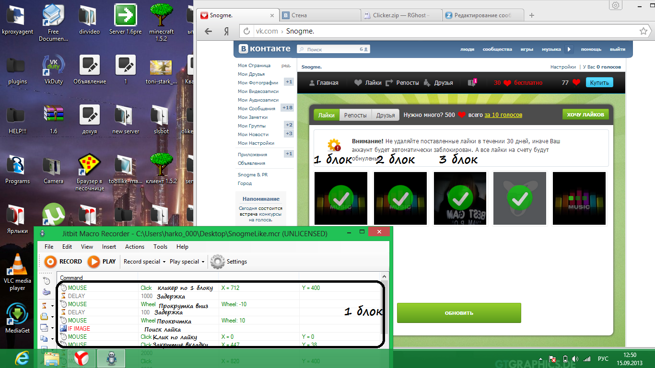Open Jitbit Settings with the gear icon

pyautogui.click(x=229, y=262)
